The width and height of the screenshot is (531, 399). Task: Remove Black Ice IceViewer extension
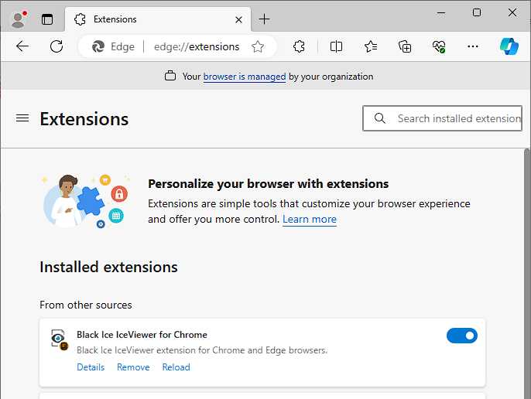click(133, 367)
